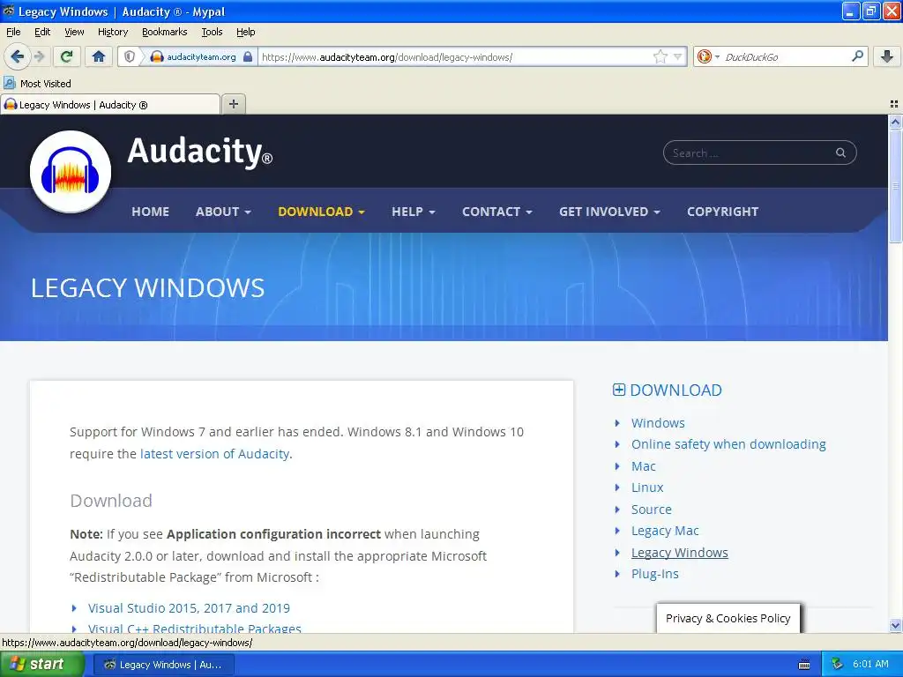Reload the page with the refresh icon
The width and height of the screenshot is (903, 677).
pyautogui.click(x=66, y=56)
